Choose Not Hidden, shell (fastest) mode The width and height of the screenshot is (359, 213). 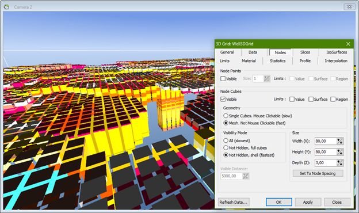pos(226,155)
